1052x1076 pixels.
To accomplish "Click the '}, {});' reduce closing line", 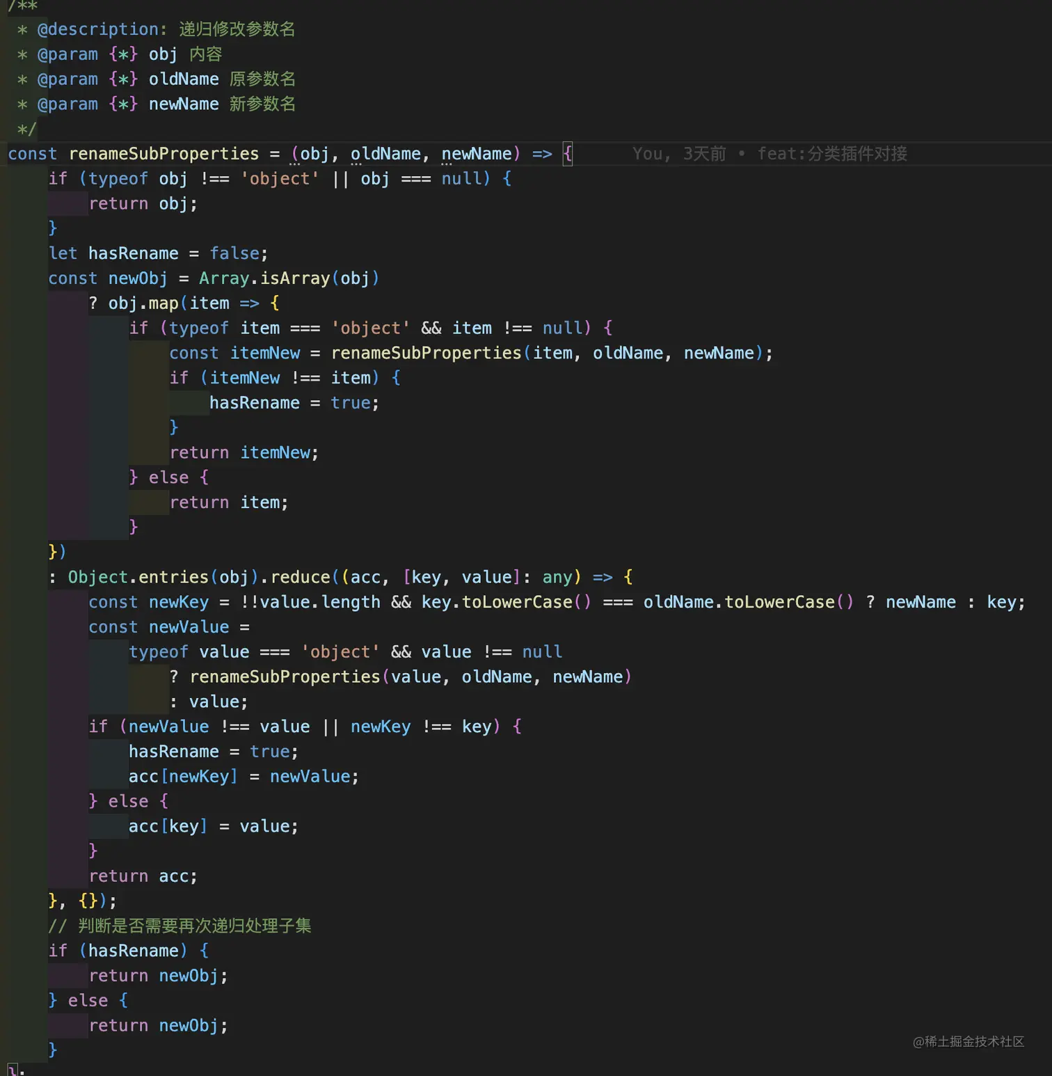I will (x=83, y=901).
